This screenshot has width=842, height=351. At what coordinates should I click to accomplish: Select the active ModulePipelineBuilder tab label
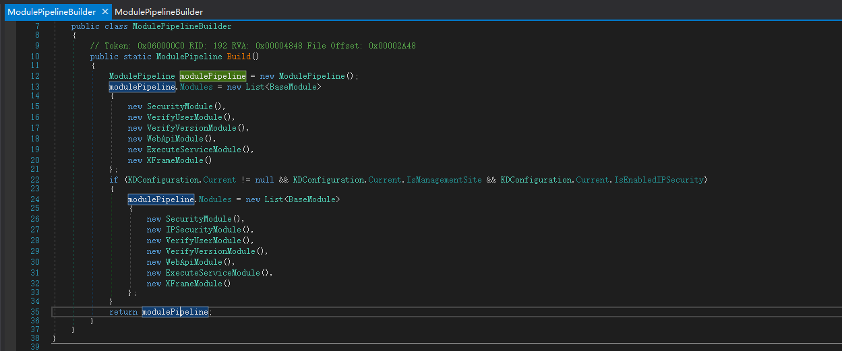tap(51, 11)
